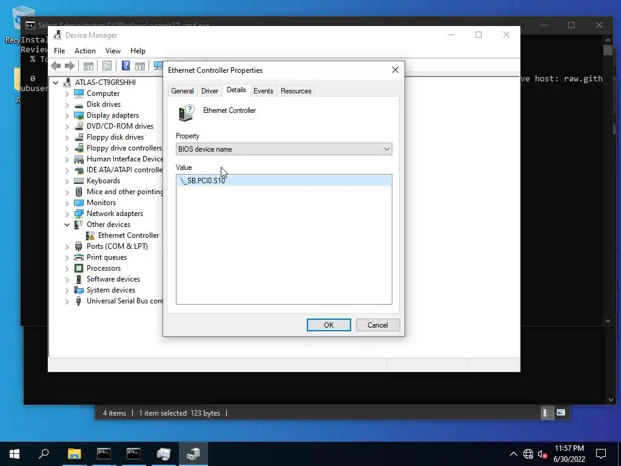Click Show/Hide Console Tree toolbar icon
This screenshot has width=621, height=466.
point(89,66)
